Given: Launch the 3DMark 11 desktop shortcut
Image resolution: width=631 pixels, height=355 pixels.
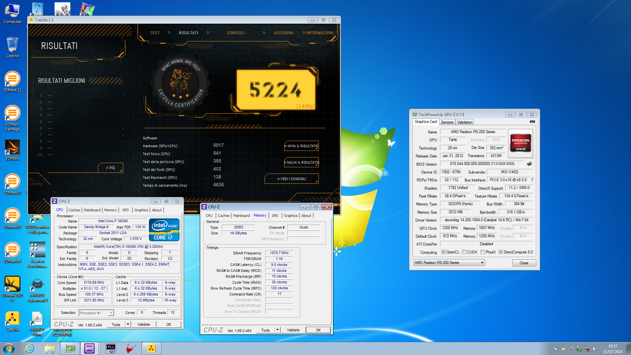Looking at the screenshot, I should [x=12, y=82].
